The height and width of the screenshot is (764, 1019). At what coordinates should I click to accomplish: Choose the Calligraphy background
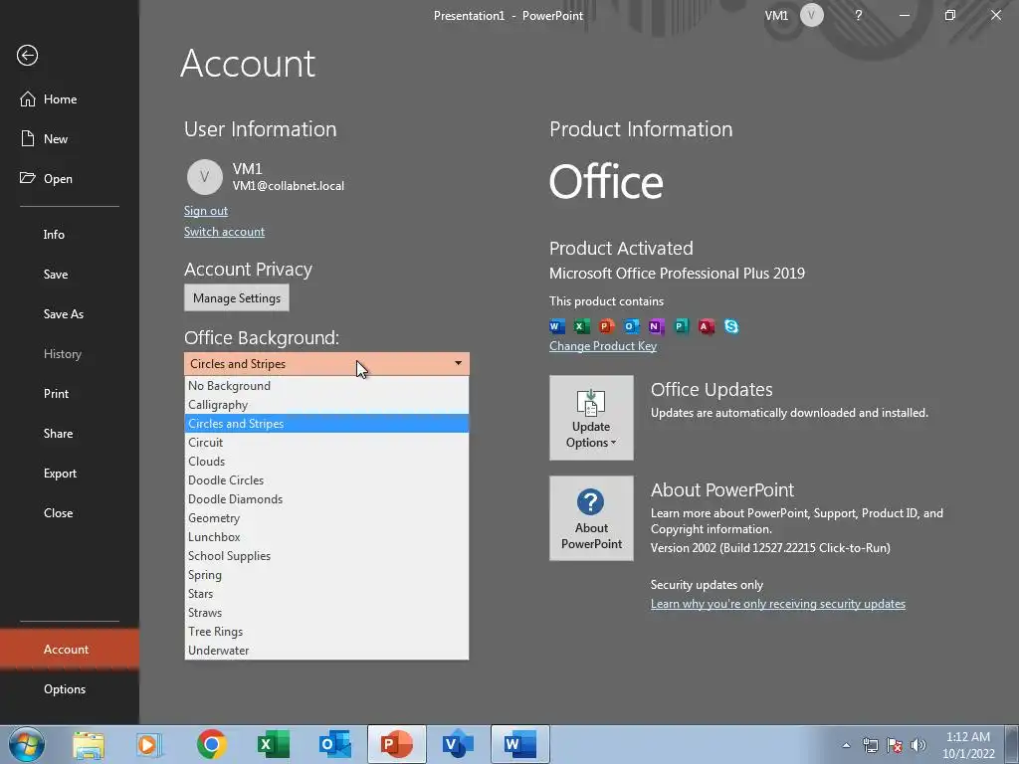click(x=326, y=405)
